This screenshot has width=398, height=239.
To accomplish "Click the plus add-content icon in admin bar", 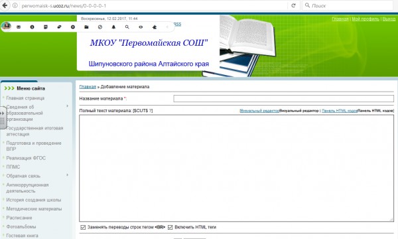I will [73, 27].
